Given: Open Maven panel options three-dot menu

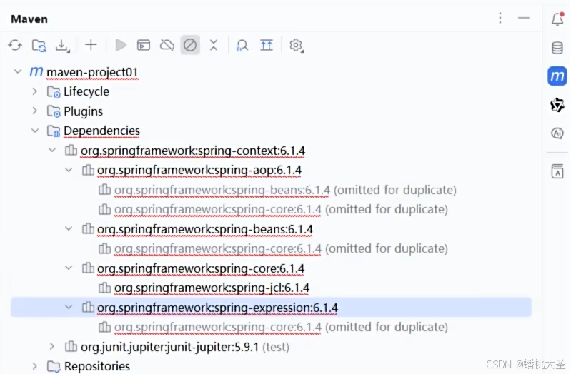Looking at the screenshot, I should point(500,18).
